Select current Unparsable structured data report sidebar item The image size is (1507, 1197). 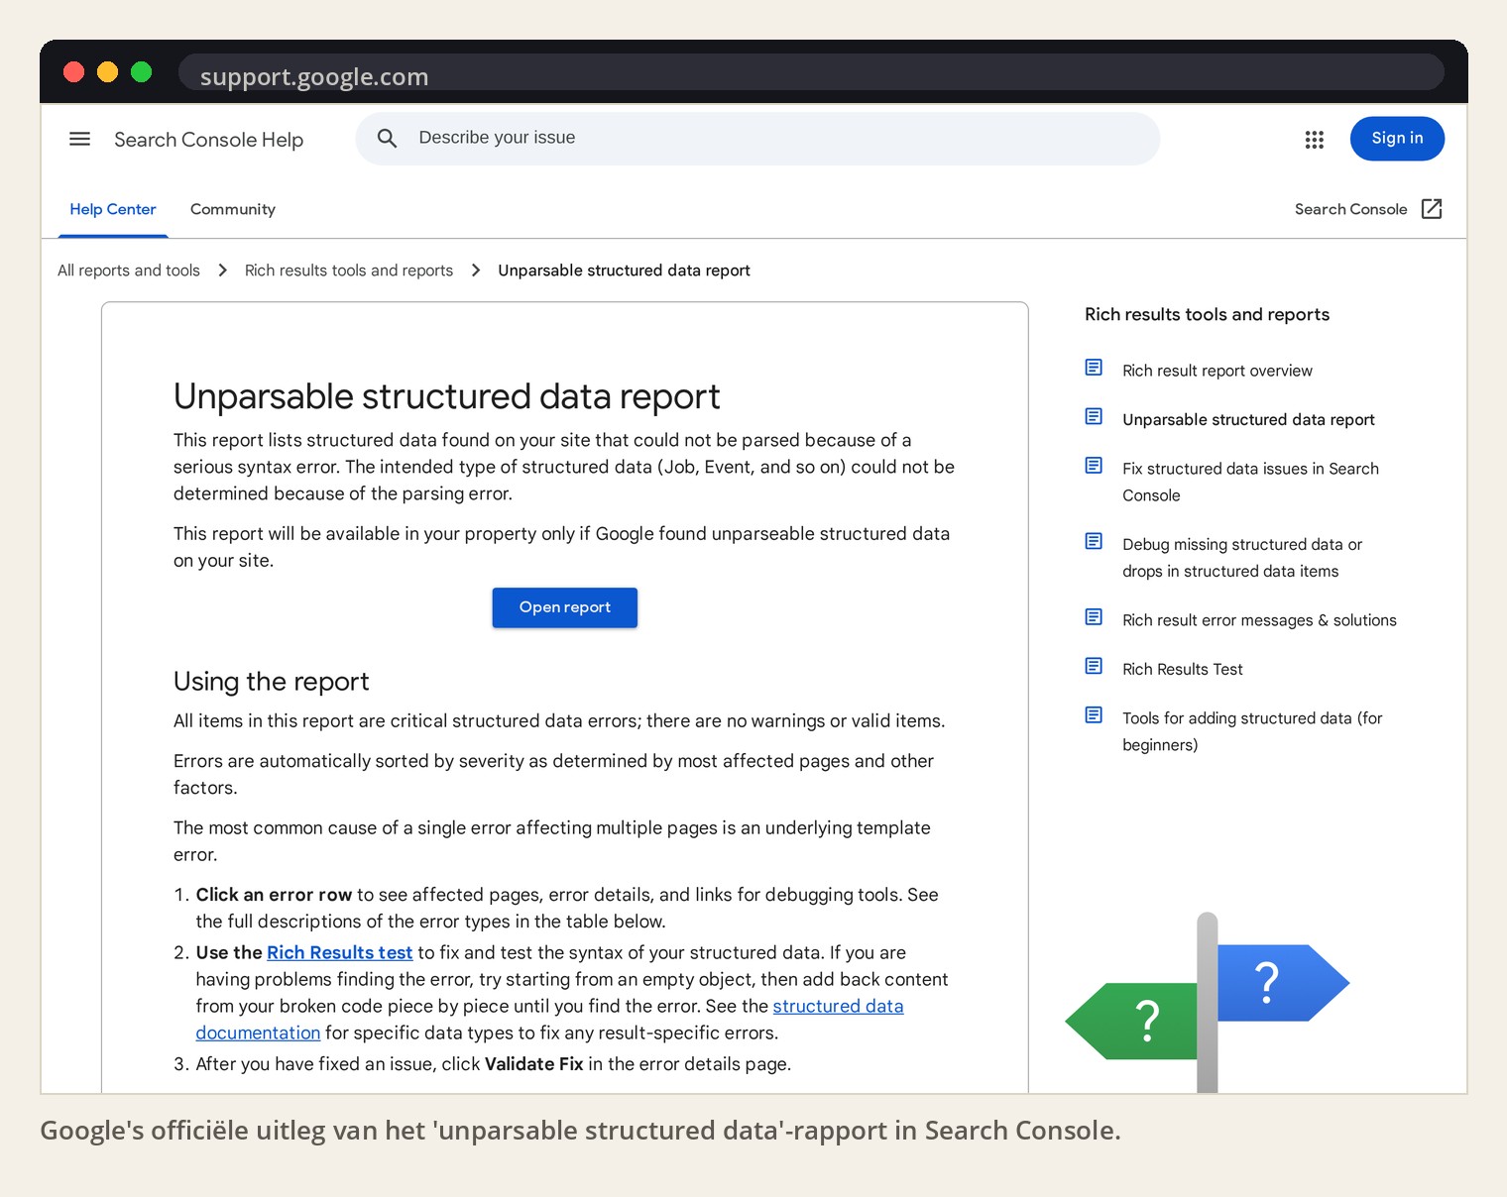point(1248,419)
